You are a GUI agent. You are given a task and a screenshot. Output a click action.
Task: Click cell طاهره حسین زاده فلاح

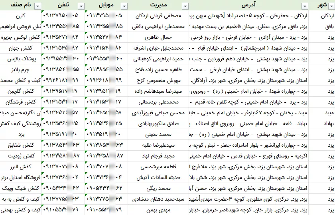(x=158, y=70)
